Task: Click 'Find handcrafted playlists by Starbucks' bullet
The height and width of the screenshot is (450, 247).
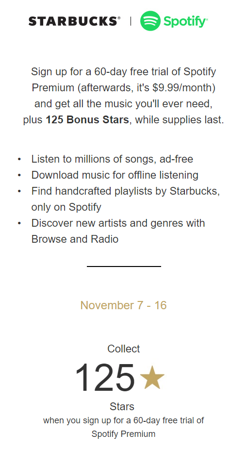Action: coord(126,199)
